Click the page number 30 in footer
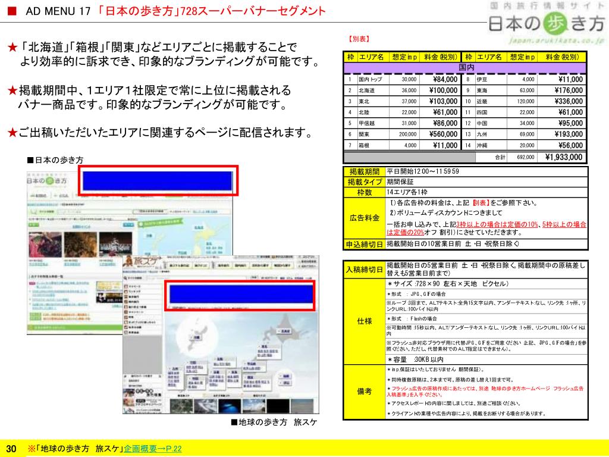The height and width of the screenshot is (457, 609). pyautogui.click(x=11, y=449)
